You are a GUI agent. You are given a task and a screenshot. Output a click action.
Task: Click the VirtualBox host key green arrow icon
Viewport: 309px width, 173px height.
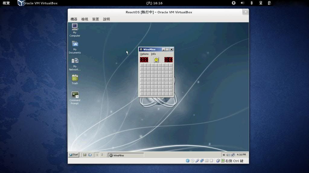click(x=223, y=161)
